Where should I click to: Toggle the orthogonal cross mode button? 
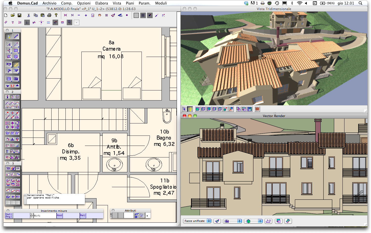(27, 22)
